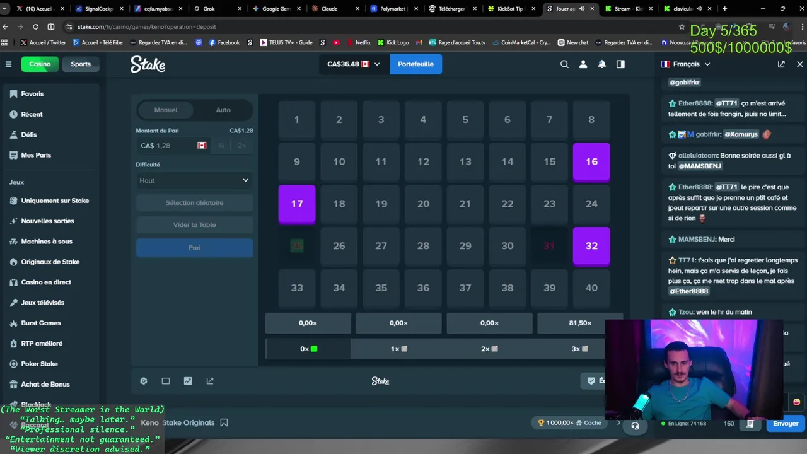Viewport: 807px width, 454px height.
Task: Close the chat panel
Action: point(800,64)
